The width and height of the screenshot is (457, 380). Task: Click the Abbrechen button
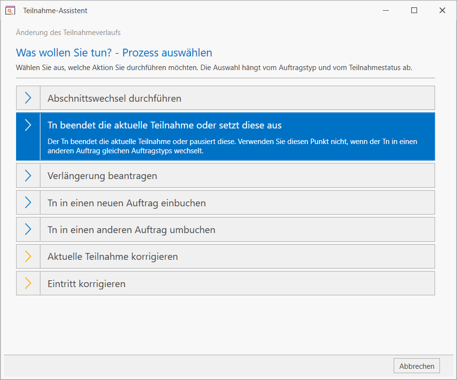417,366
